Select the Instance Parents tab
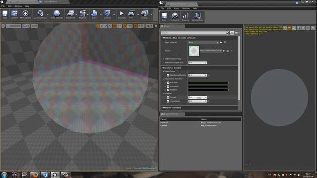This screenshot has width=317, height=178. click(x=172, y=114)
